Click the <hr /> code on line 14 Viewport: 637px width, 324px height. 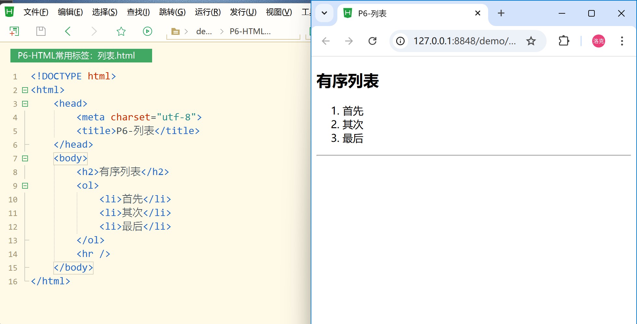[x=94, y=254]
